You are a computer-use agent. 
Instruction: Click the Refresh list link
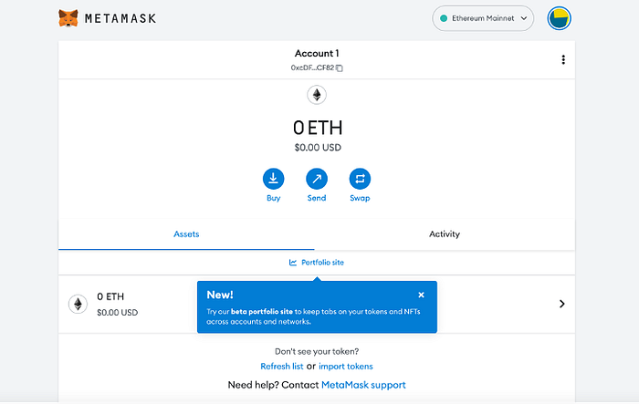point(281,366)
